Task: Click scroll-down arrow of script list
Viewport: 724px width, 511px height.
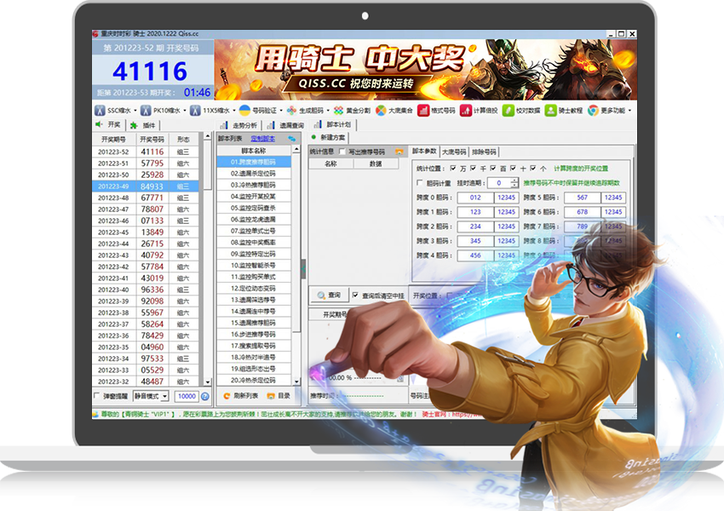Action: 296,382
